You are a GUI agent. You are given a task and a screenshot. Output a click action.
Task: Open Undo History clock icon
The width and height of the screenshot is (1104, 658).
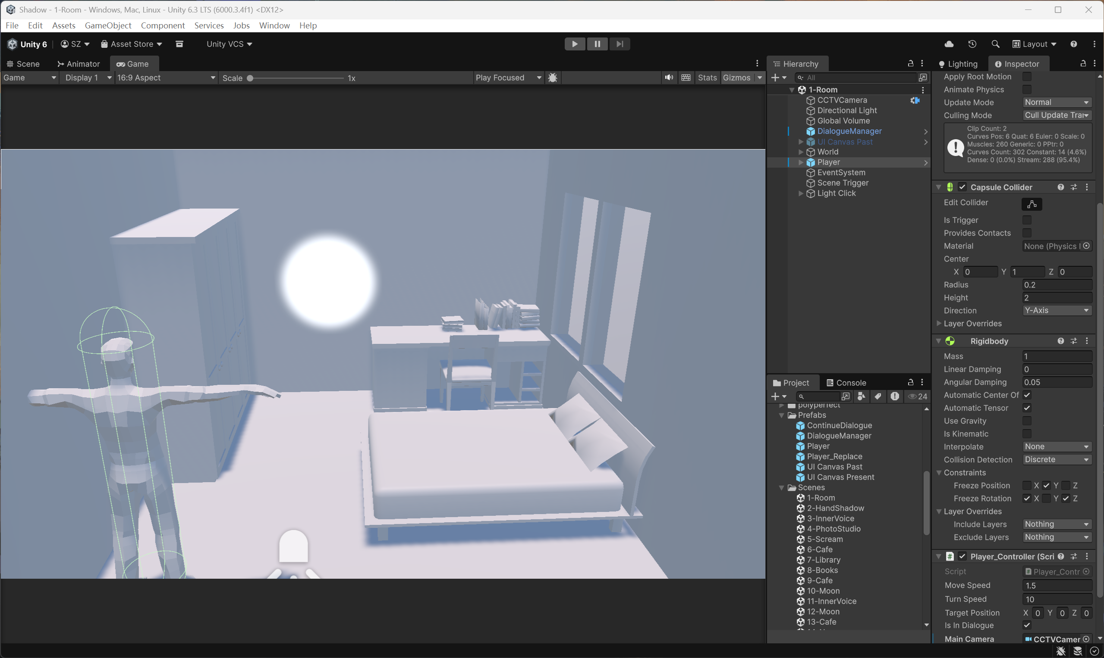click(972, 44)
